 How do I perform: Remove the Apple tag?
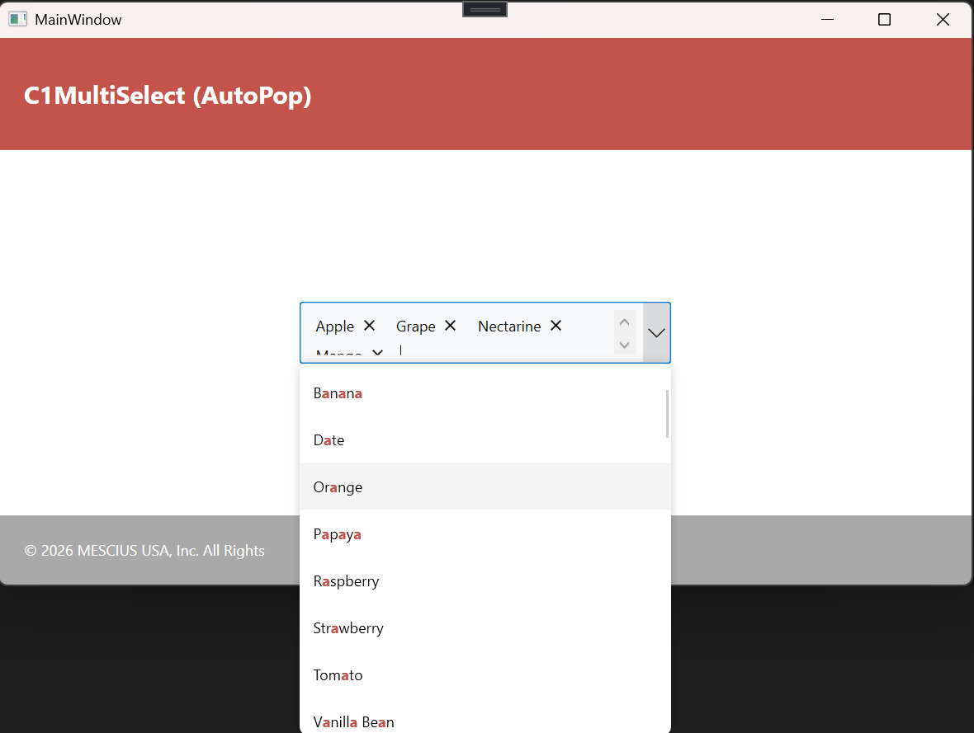369,326
